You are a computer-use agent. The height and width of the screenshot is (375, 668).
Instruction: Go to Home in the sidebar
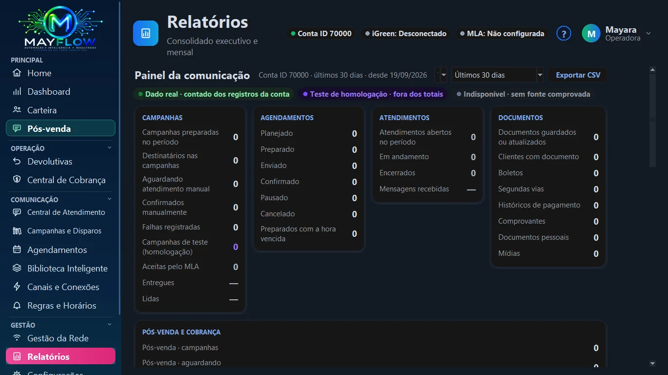(61, 73)
